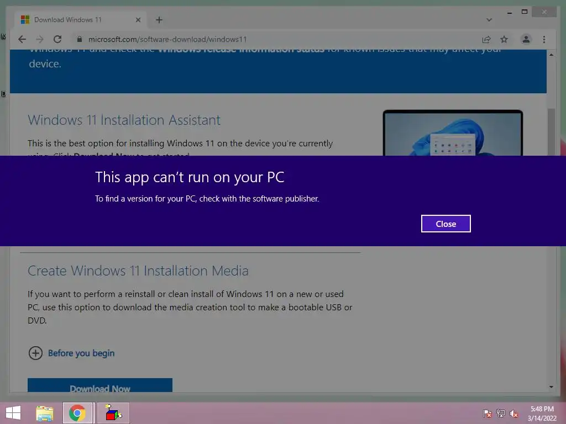View site security padlock info

coord(80,39)
